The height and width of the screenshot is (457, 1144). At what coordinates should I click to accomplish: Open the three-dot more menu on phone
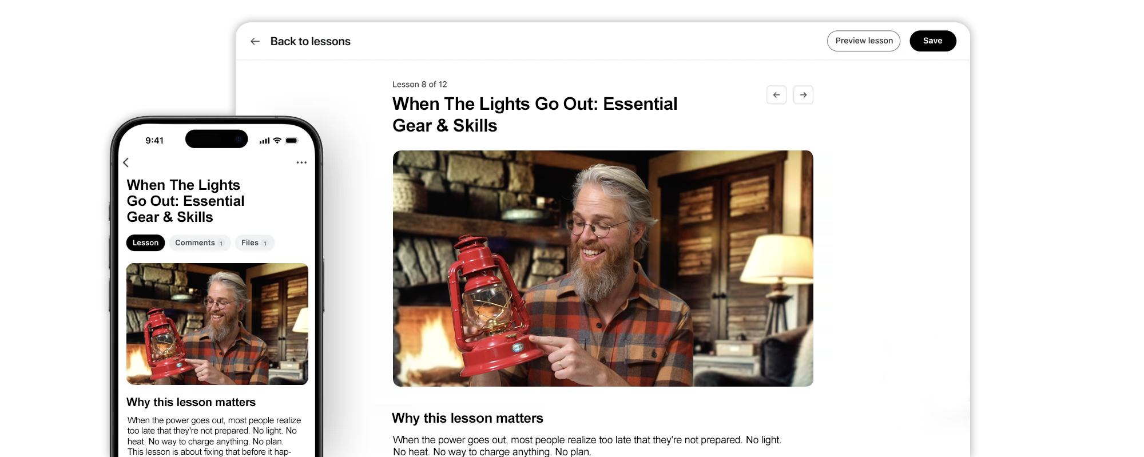tap(301, 162)
